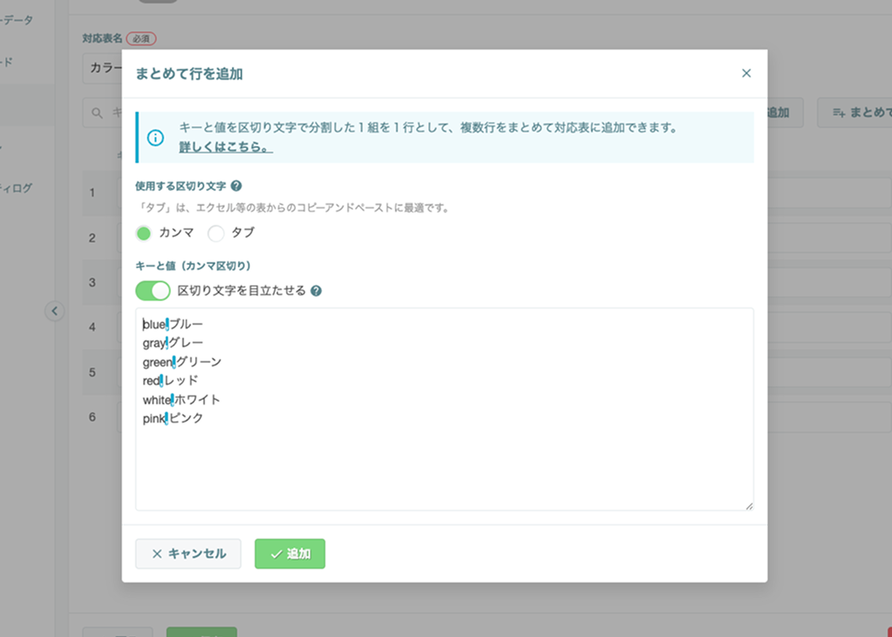Click inside the key-value text area

[444, 409]
